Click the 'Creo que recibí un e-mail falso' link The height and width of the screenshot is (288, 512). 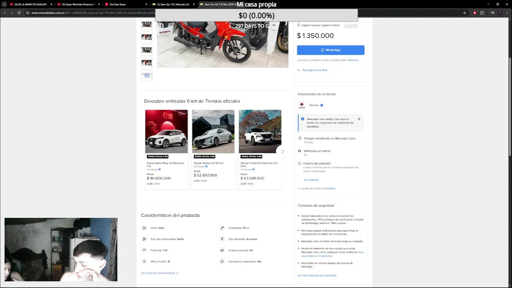pos(332,254)
